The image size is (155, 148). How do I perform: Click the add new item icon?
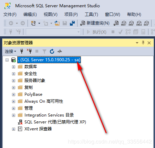pyautogui.click(x=45, y=23)
